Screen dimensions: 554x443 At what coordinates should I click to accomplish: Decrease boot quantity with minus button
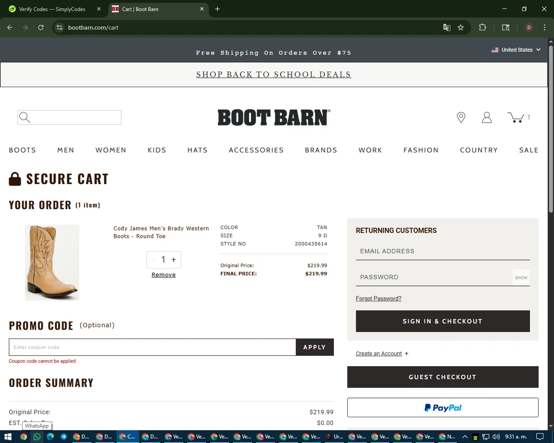coord(154,260)
